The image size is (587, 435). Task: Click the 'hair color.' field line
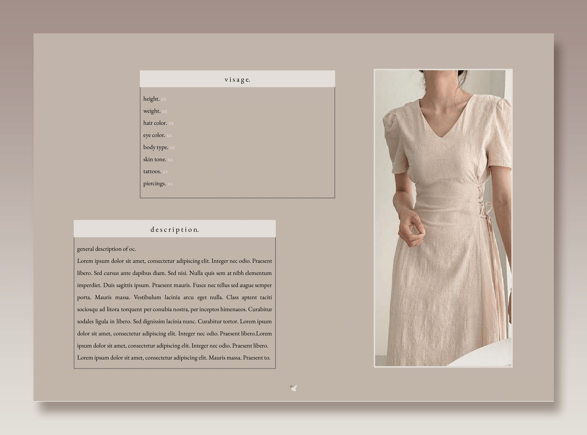(x=158, y=123)
